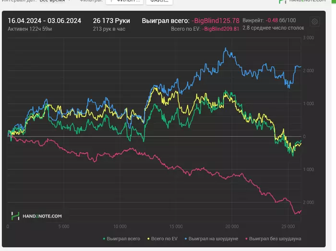336x251 pixels.
Task: Click '213 рук в час' text
Action: click(x=109, y=29)
